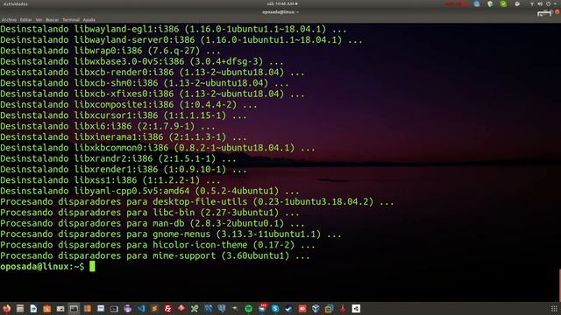Screen dimensions: 561x315
Task: Open pgAdmin elephant icon in the dock
Action: coord(222,309)
